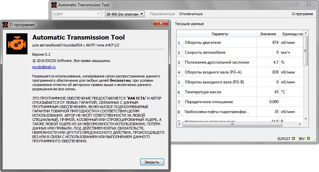319x172 pixels.
Task: Click the Версия 0.2 text
Action: point(41,54)
